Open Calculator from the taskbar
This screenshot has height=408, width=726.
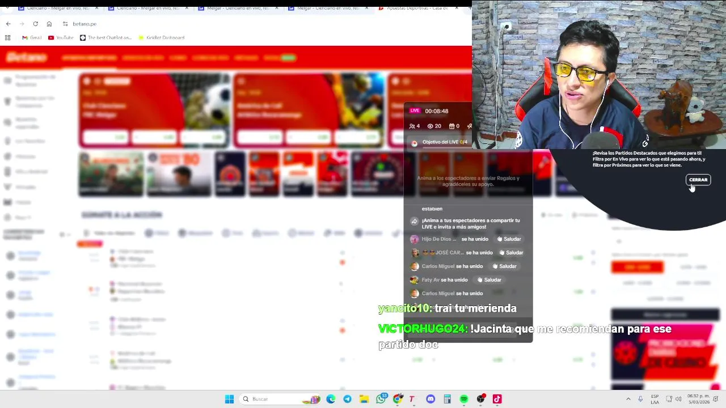[447, 399]
